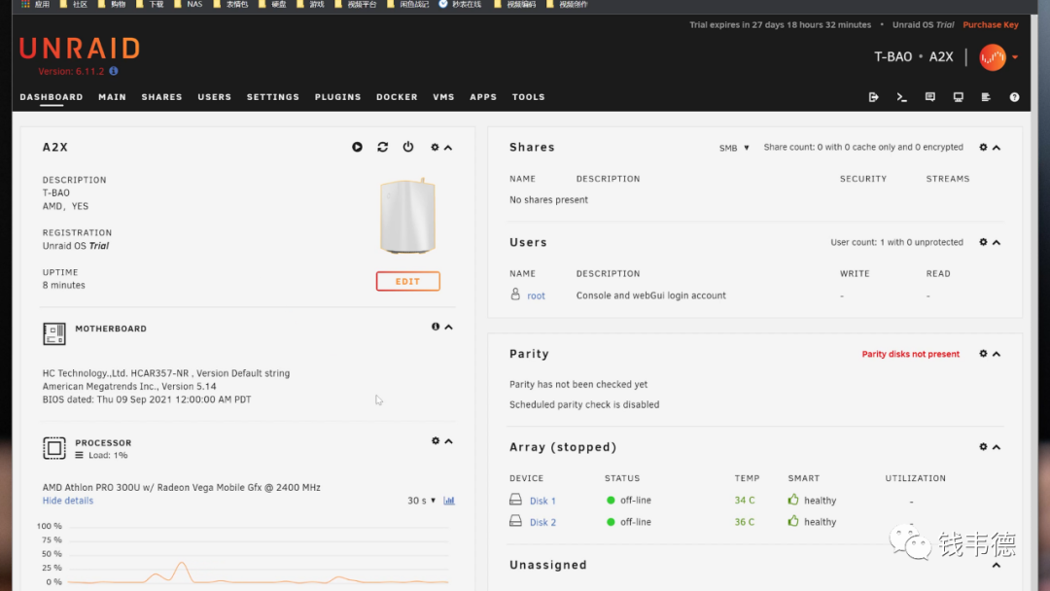Open NAS bookmark in browser bar
Screen dimensions: 1050x591
tap(189, 4)
